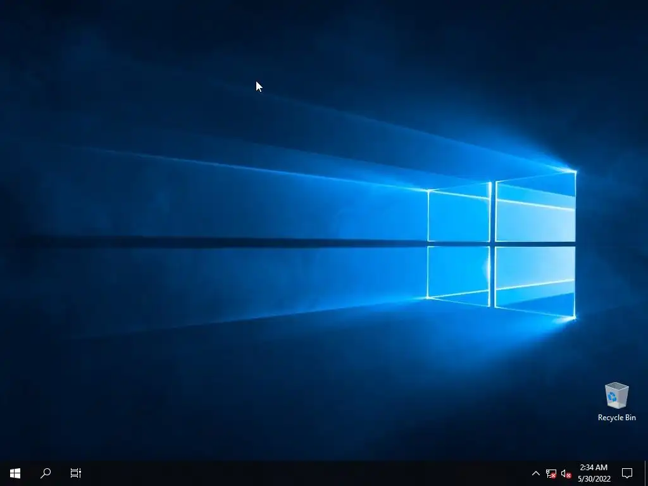Open the Action Center notifications icon
648x486 pixels.
pyautogui.click(x=627, y=473)
